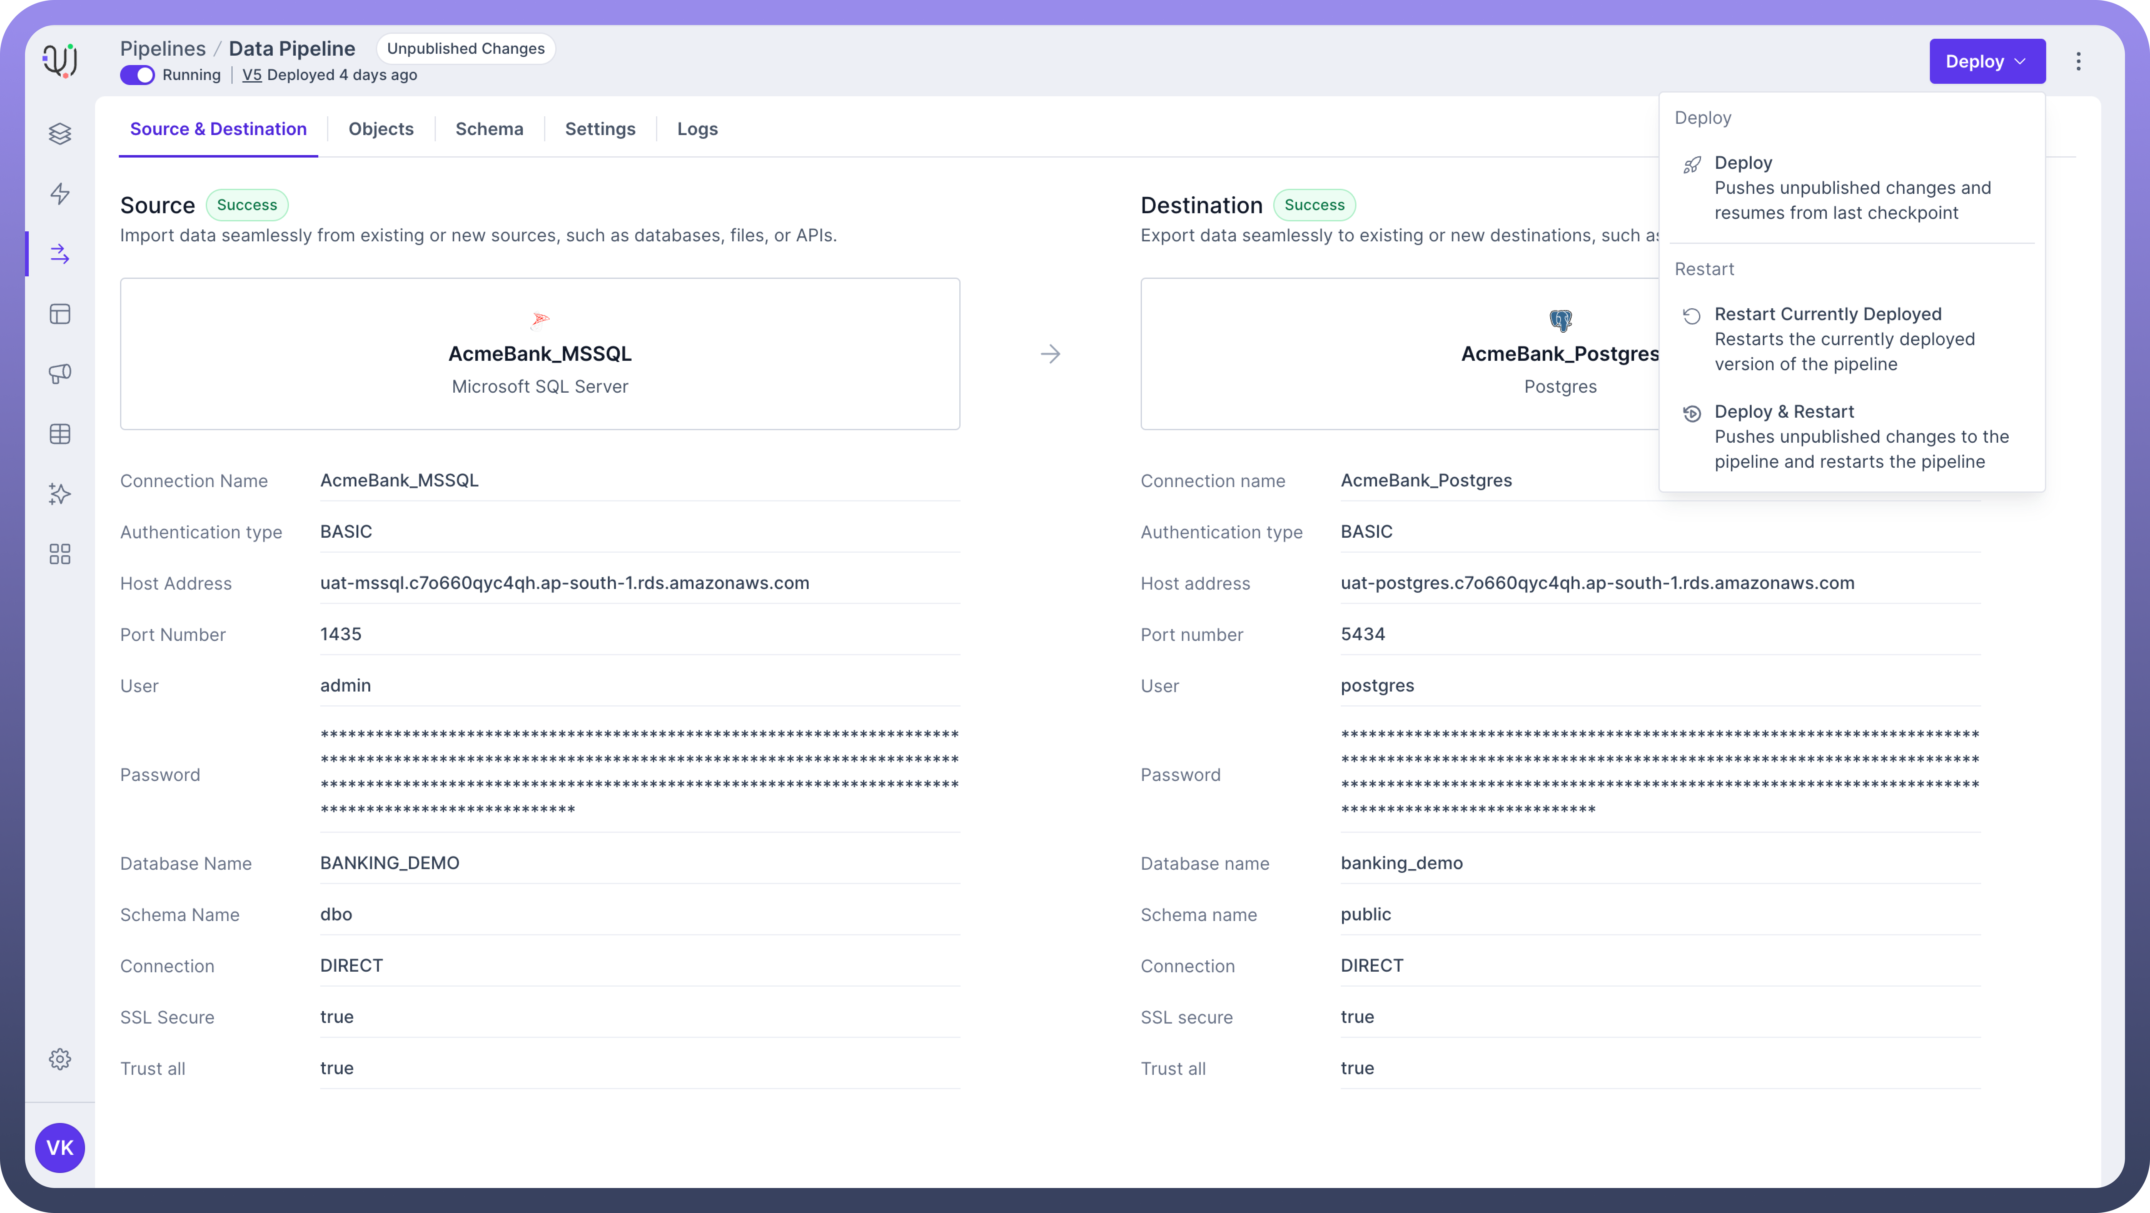Click the stacked layers sidebar icon

click(x=60, y=133)
